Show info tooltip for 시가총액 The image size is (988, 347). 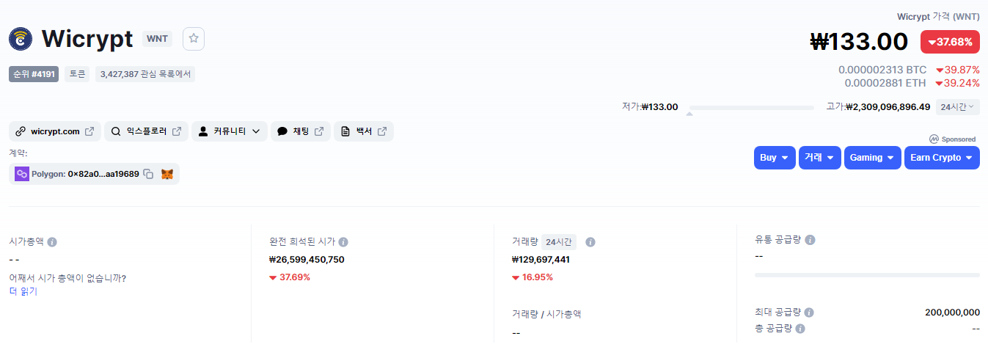coord(52,241)
